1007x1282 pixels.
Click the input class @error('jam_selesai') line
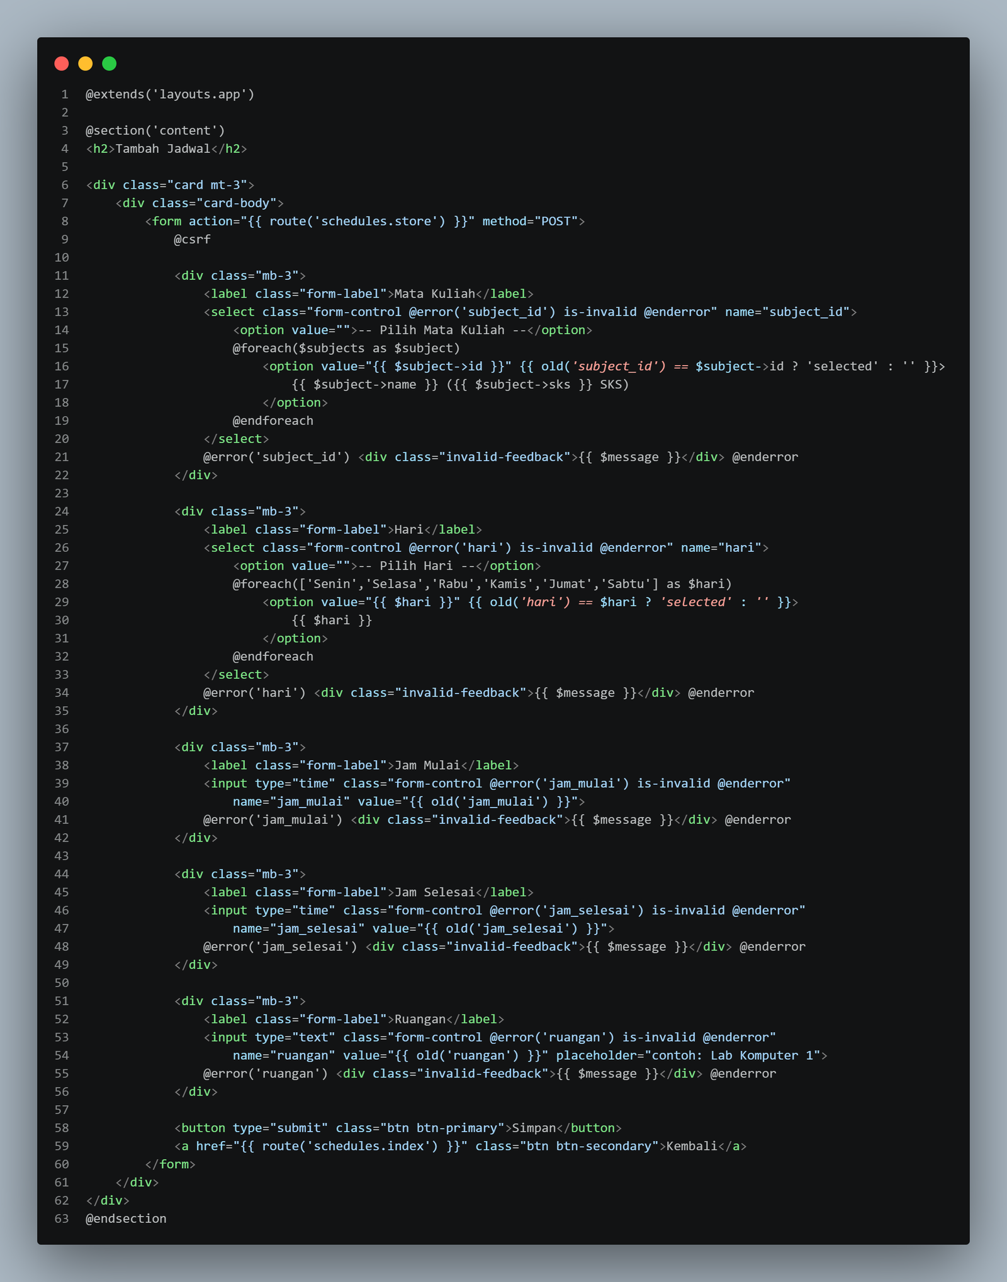[505, 911]
